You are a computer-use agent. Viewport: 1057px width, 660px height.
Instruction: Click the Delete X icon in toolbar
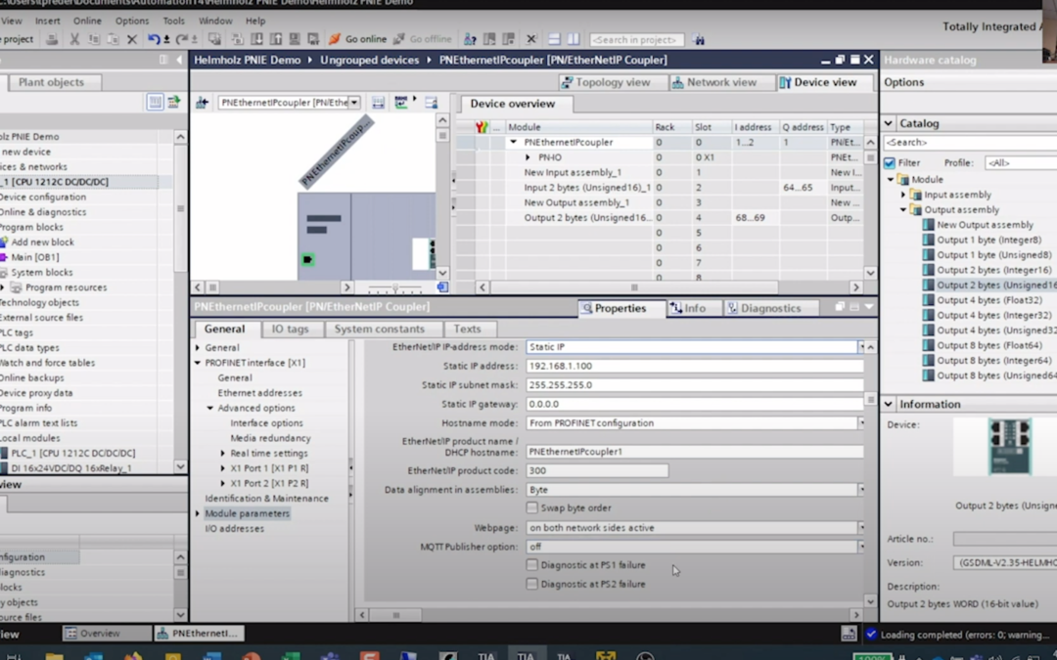click(x=132, y=39)
